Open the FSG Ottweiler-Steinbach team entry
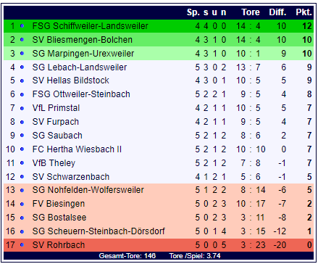This screenshot has width=318, height=264. coord(81,94)
